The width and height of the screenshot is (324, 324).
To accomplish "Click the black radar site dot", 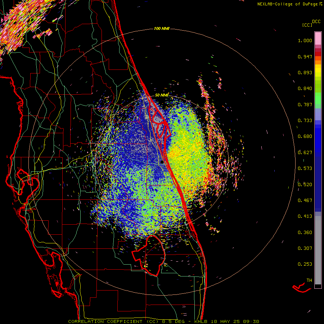I will 162,162.
